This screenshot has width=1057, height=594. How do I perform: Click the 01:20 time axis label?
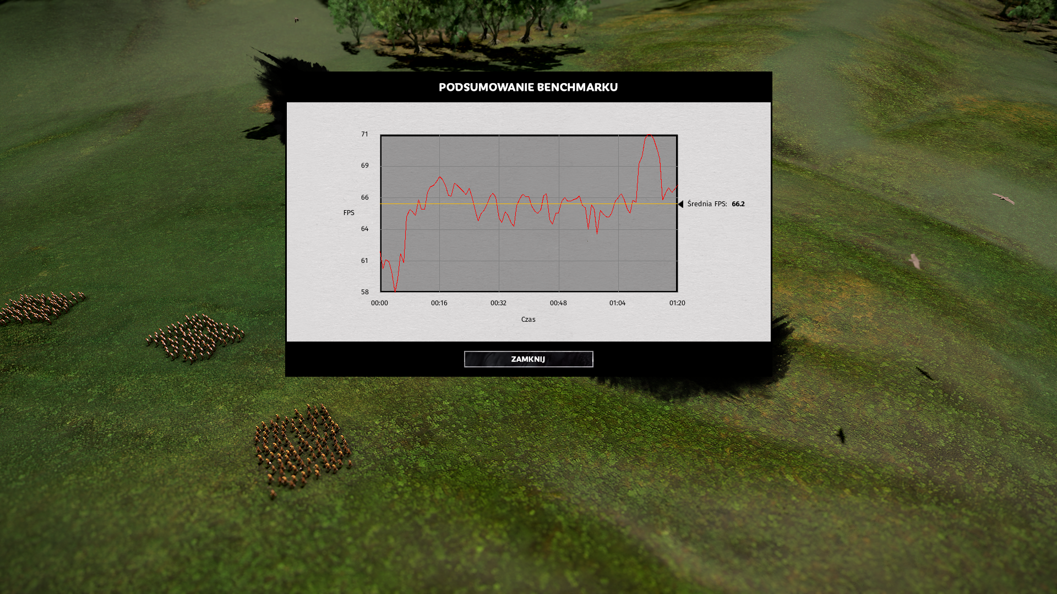(x=677, y=303)
